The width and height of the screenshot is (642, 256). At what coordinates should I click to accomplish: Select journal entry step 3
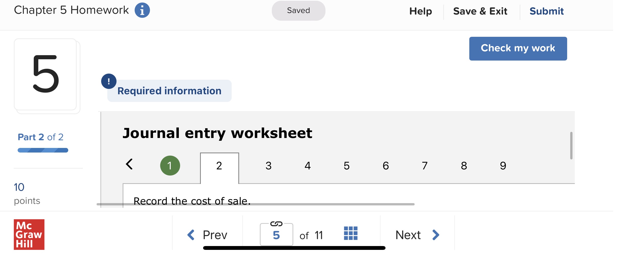pyautogui.click(x=268, y=165)
